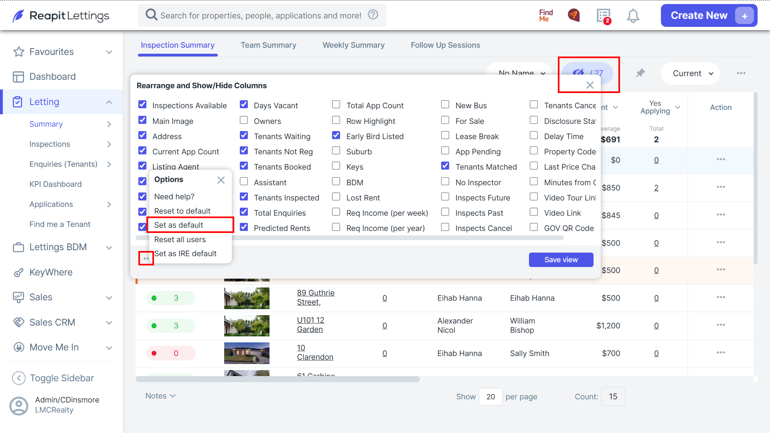Choose Reset all users option
The width and height of the screenshot is (770, 433).
tap(180, 239)
